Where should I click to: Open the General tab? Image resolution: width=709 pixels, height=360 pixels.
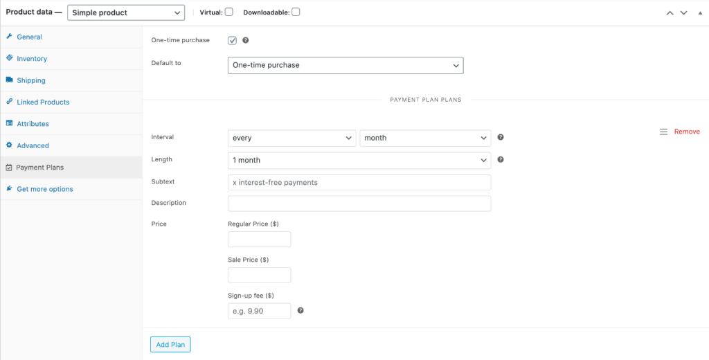coord(71,37)
